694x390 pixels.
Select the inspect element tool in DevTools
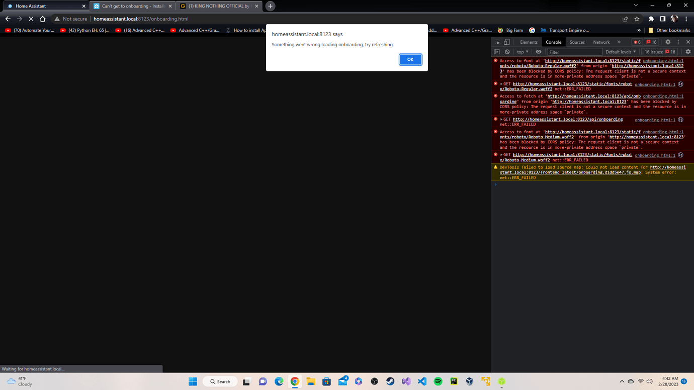click(497, 42)
